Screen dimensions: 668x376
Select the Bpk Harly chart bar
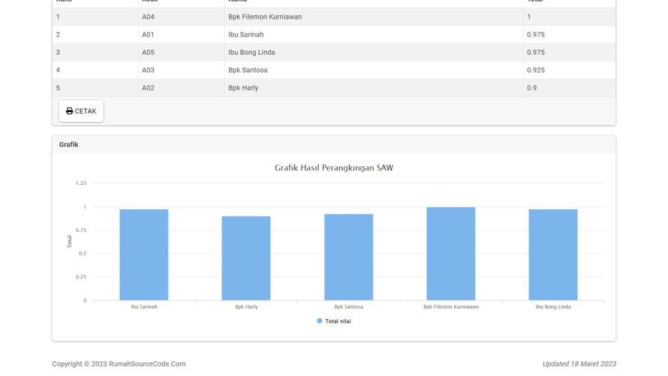(x=246, y=258)
